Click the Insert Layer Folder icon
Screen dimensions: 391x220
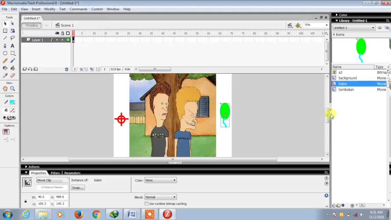pyautogui.click(x=35, y=69)
